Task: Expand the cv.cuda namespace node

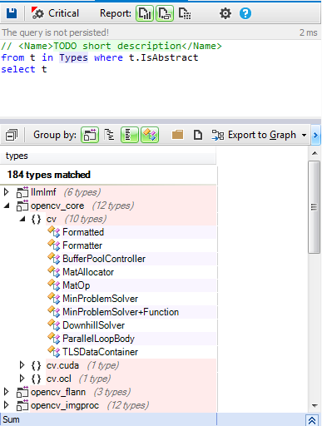Action: click(22, 365)
